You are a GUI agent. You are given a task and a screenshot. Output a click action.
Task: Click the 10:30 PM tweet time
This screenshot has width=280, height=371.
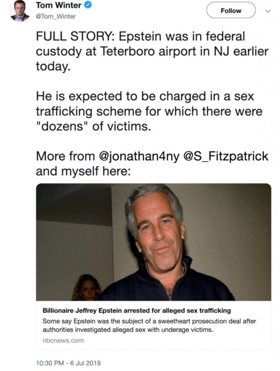pos(49,363)
